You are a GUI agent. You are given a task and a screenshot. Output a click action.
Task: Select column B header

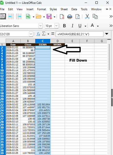pyautogui.click(x=28, y=41)
